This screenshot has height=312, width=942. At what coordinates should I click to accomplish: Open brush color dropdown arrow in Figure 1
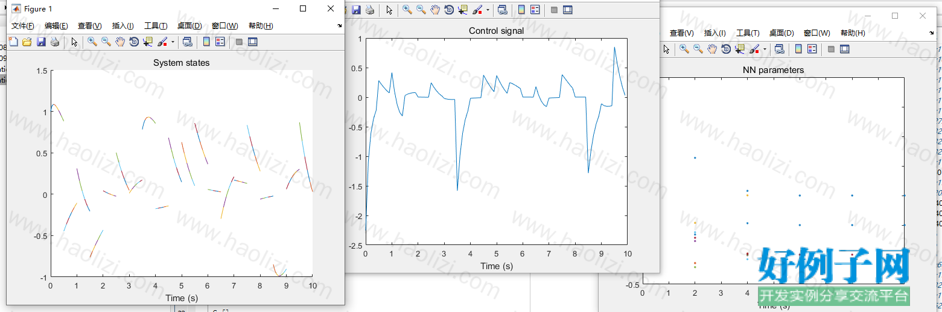click(173, 42)
